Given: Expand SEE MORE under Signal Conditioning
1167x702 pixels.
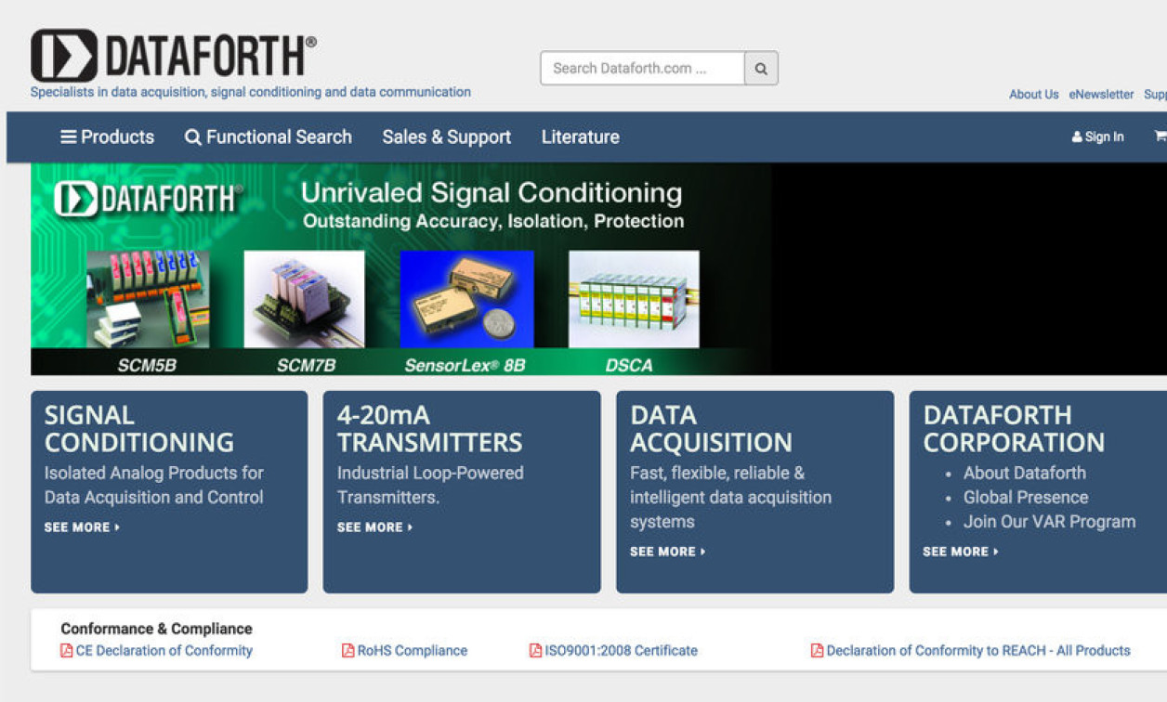Looking at the screenshot, I should tap(82, 526).
